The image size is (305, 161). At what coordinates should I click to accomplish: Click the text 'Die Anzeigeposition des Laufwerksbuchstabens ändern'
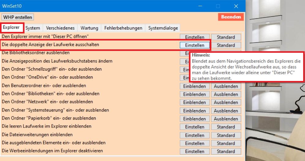point(57,61)
